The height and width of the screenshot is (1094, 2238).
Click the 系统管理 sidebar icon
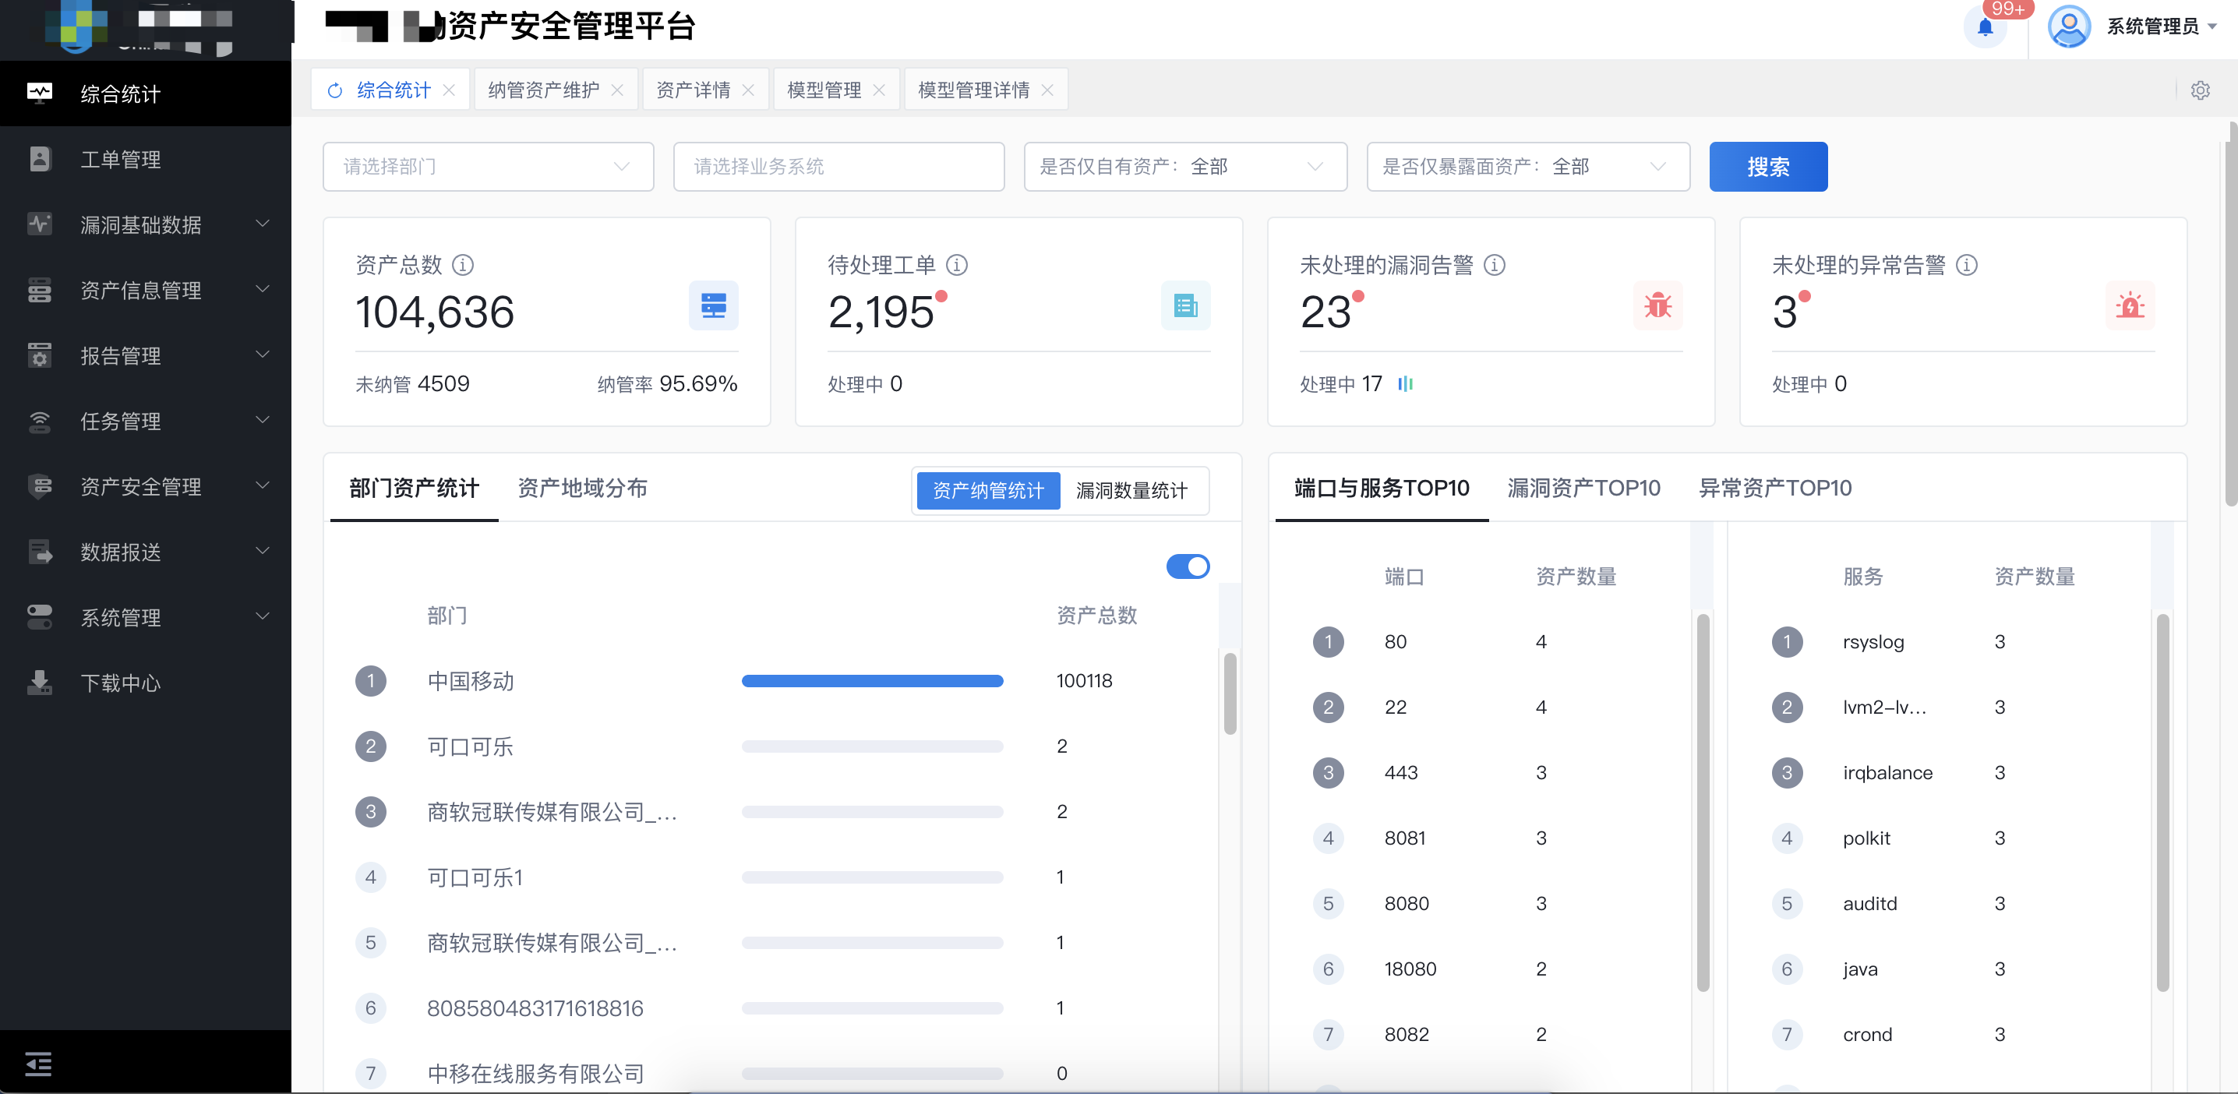[x=39, y=618]
